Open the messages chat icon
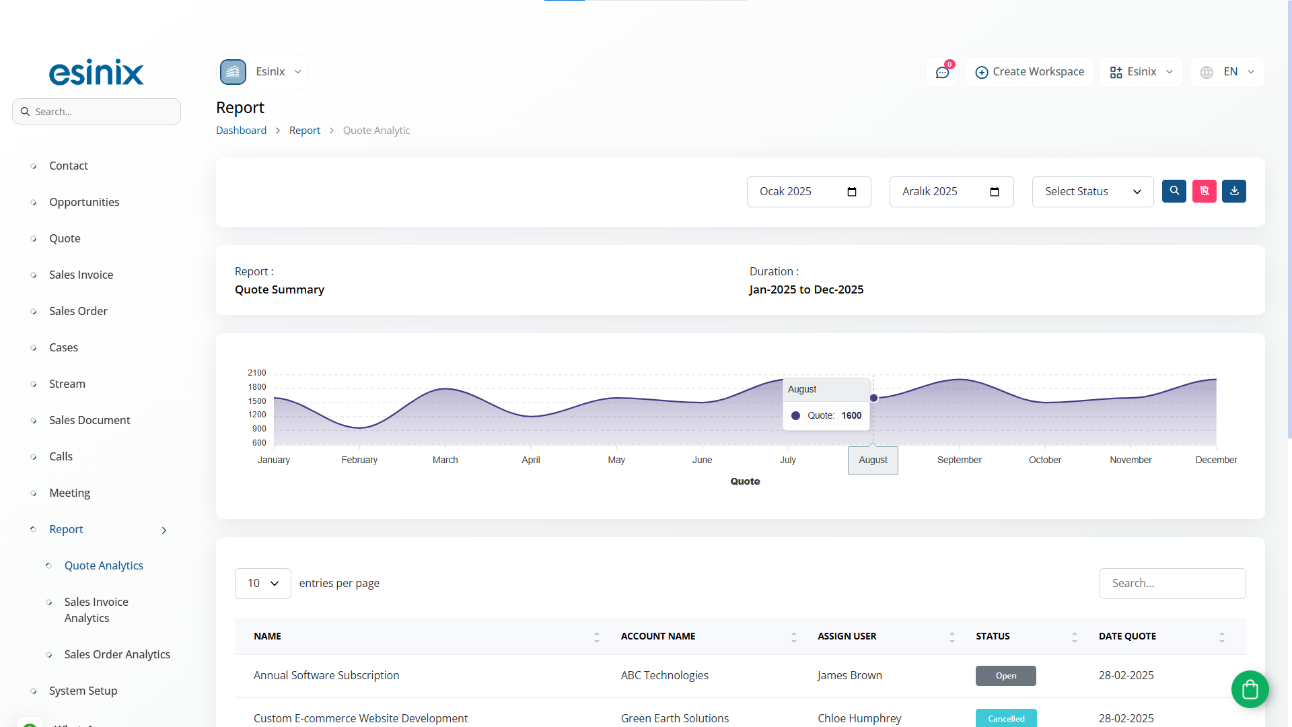Viewport: 1292px width, 727px height. (942, 72)
